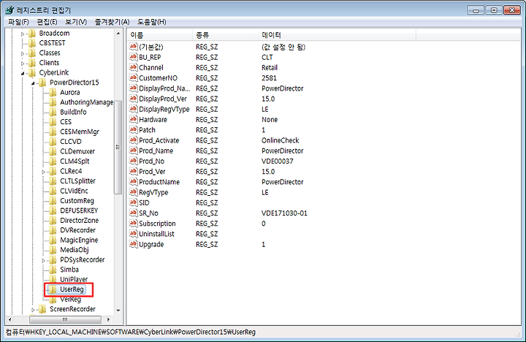The height and width of the screenshot is (342, 526).
Task: Expand the PDSysRecorder tree node
Action: [43, 260]
